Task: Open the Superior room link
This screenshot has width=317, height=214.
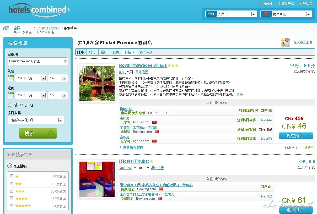Action: coord(126,109)
